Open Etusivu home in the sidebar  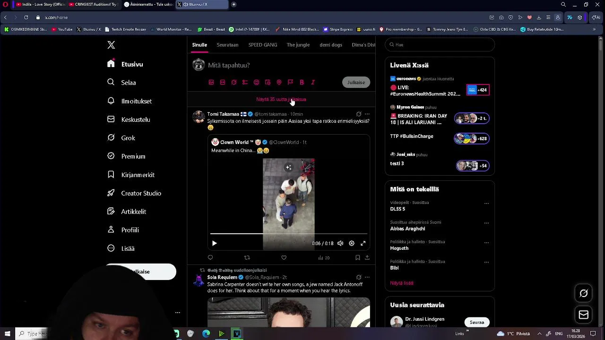coord(125,64)
